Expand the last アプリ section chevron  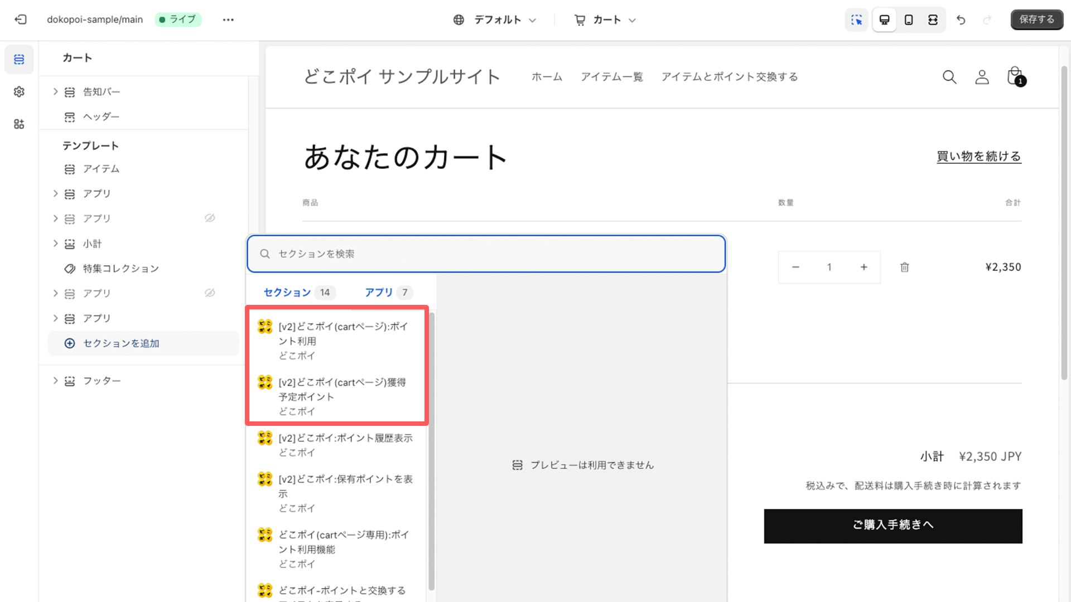click(x=55, y=318)
